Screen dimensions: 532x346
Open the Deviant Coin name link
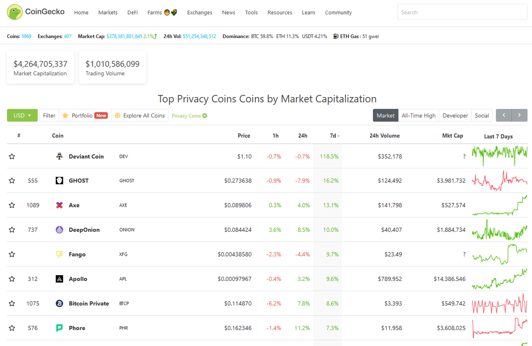pos(86,156)
